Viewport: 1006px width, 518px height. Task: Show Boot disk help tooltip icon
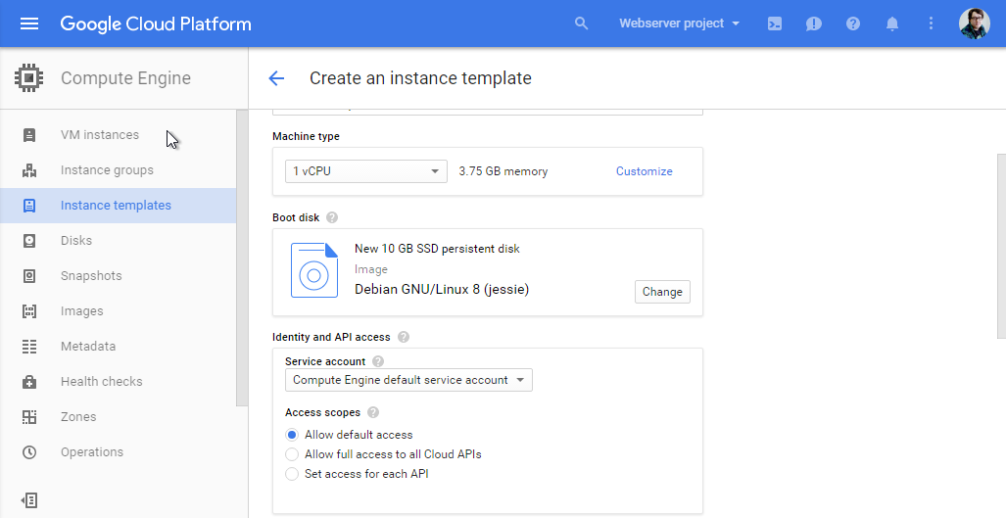click(x=332, y=217)
